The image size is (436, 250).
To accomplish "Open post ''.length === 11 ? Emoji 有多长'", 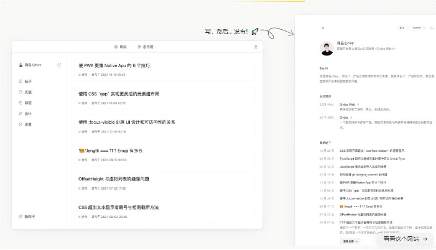I will tap(165, 155).
